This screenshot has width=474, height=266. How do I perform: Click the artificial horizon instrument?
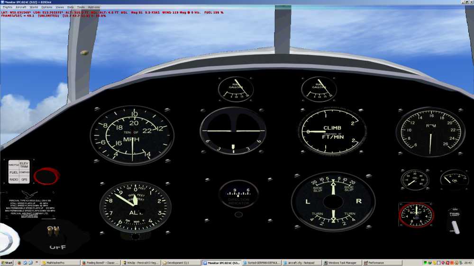(233, 131)
